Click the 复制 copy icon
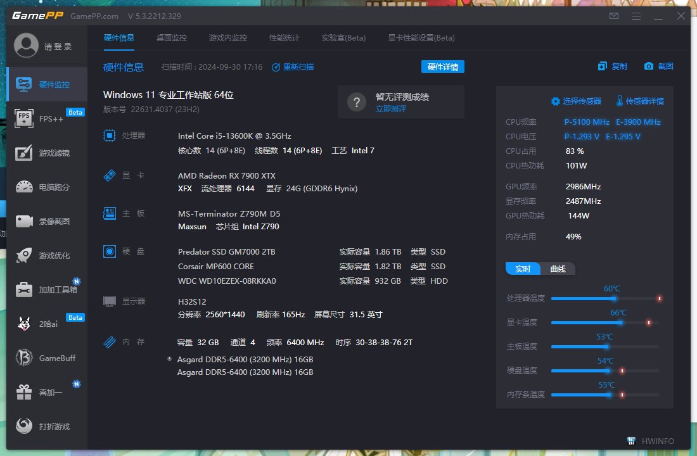Screen dimensions: 697x456 (x=603, y=66)
